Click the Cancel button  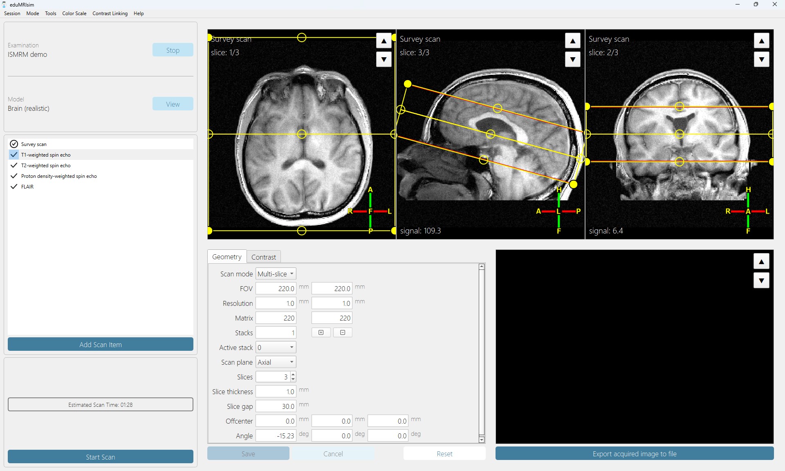(333, 453)
